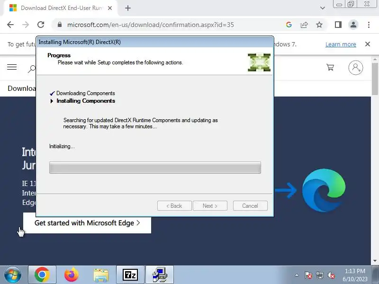Select the Download DirectX End-User Runtime tab
The image size is (379, 284).
pos(60,8)
